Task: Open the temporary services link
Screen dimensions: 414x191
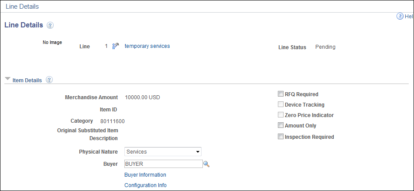Action: [x=147, y=46]
